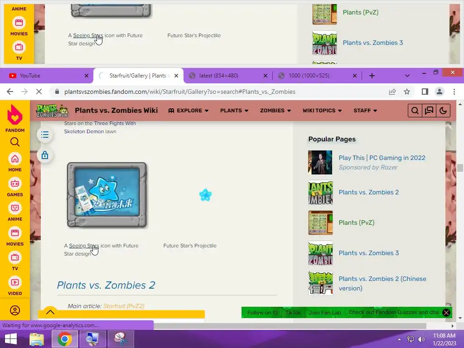The width and height of the screenshot is (464, 348).
Task: Open the Future Star's Projectile image
Action: (205, 195)
